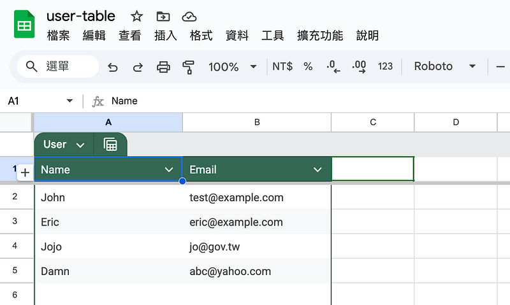Select column C header
The height and width of the screenshot is (305, 510).
click(373, 122)
